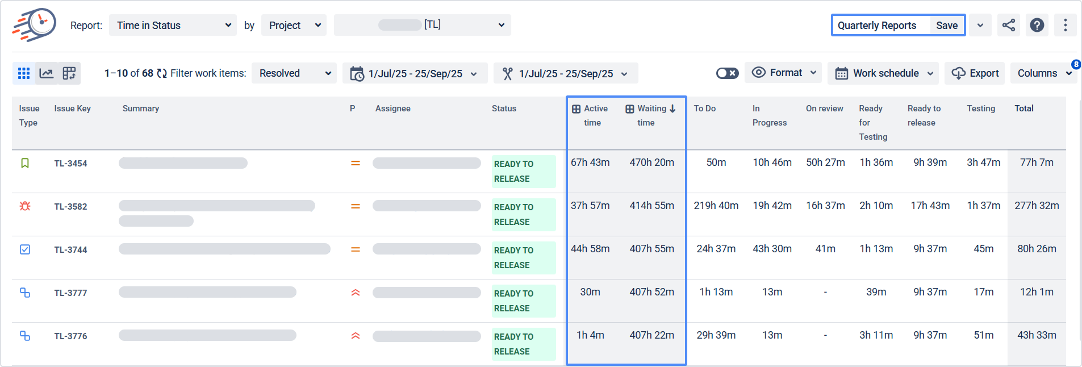Click the 277h 32m total cell
The width and height of the screenshot is (1082, 367).
[x=1037, y=206]
